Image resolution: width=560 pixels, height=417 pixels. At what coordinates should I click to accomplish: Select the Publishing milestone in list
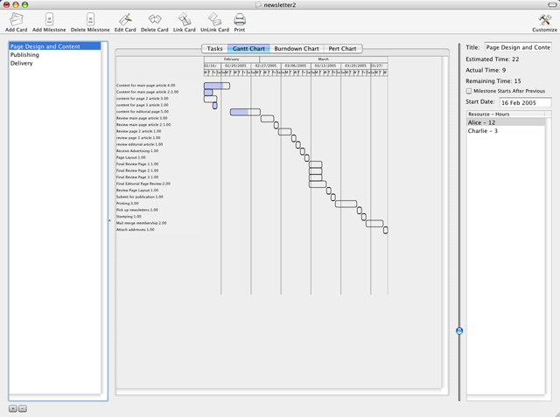click(24, 54)
